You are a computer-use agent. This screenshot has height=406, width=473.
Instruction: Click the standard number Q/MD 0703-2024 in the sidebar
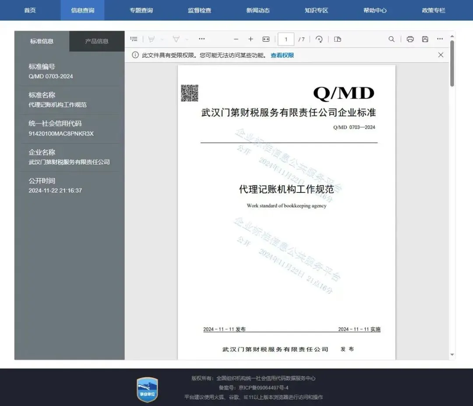pyautogui.click(x=51, y=76)
